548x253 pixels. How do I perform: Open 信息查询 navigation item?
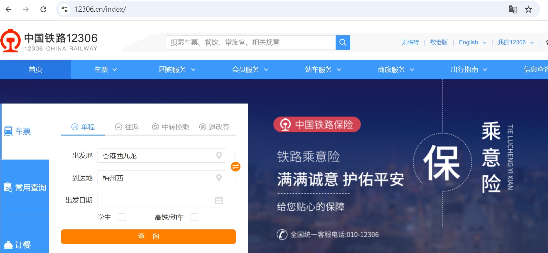536,70
